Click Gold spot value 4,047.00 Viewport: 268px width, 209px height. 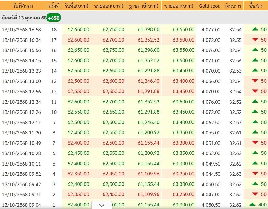(211, 195)
